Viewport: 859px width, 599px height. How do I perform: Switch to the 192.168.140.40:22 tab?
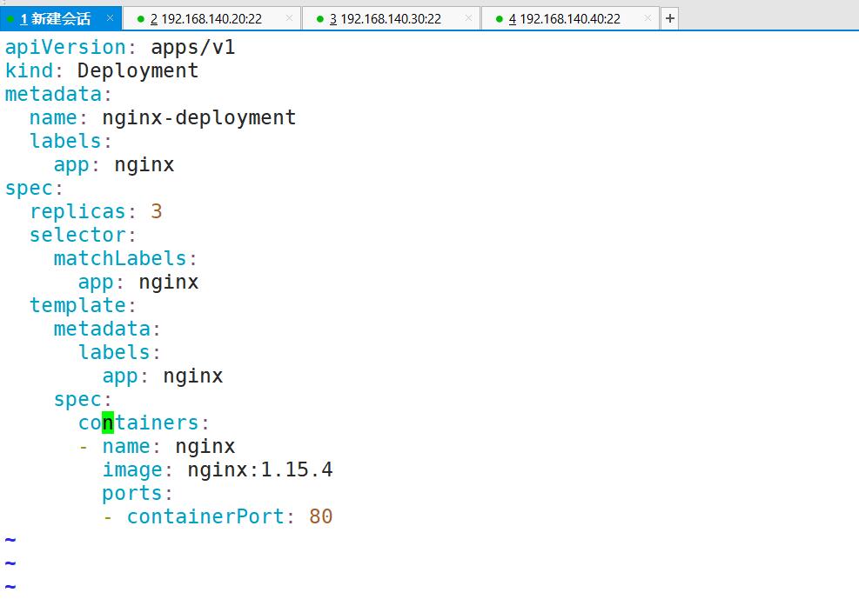click(x=570, y=17)
